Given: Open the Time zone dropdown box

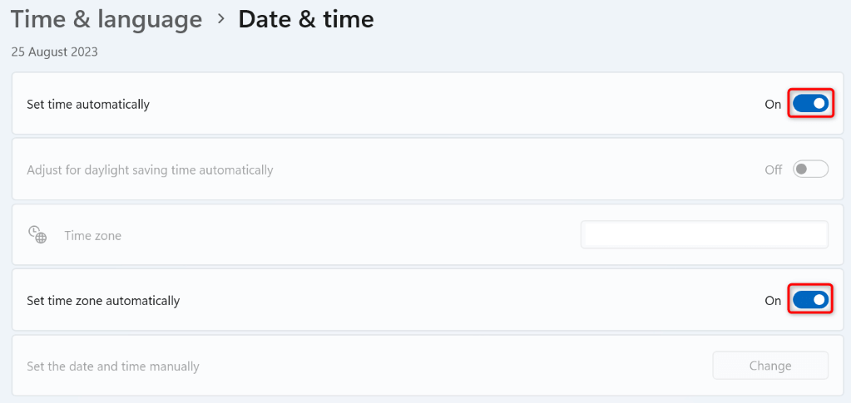Looking at the screenshot, I should pos(704,235).
